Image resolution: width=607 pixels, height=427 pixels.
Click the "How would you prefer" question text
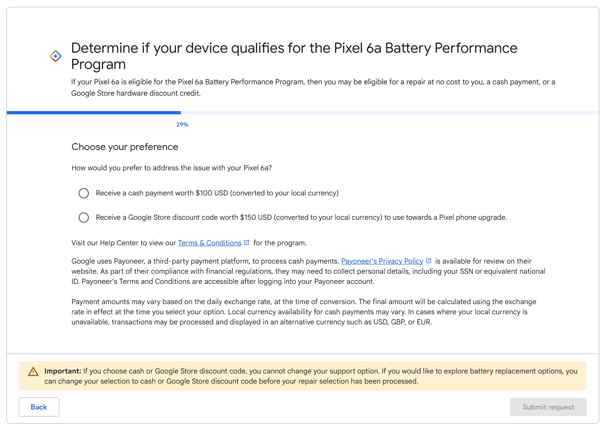tap(172, 168)
